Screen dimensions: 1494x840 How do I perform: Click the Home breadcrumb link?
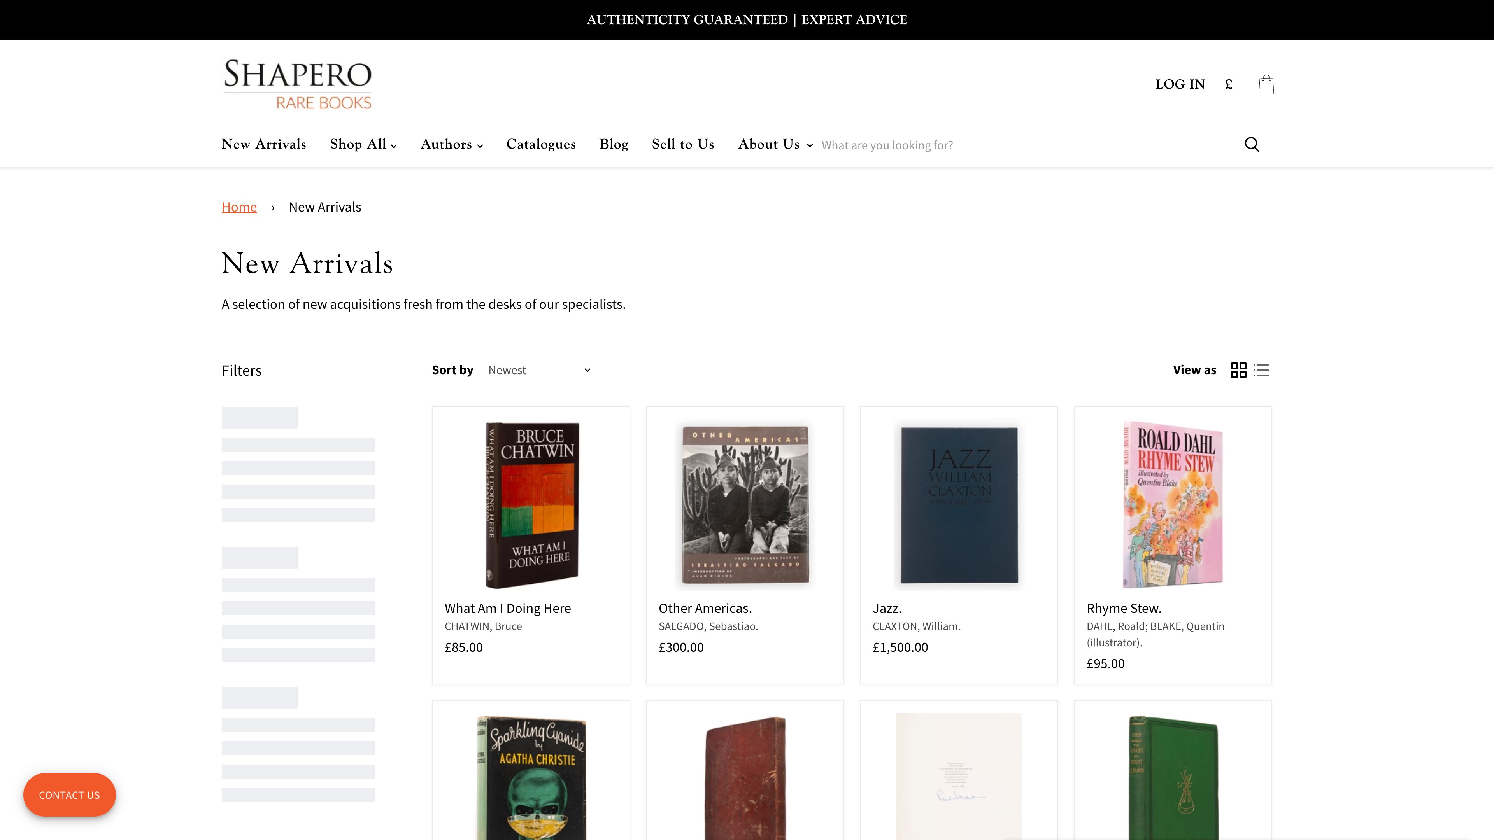tap(239, 207)
